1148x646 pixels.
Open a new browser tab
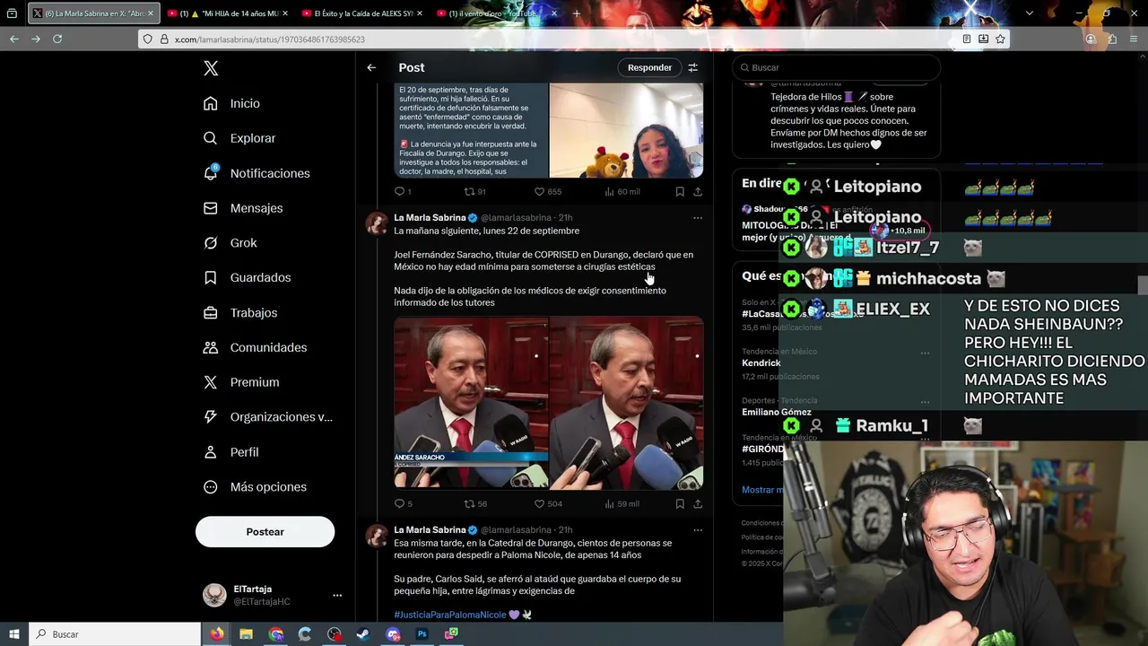coord(576,13)
